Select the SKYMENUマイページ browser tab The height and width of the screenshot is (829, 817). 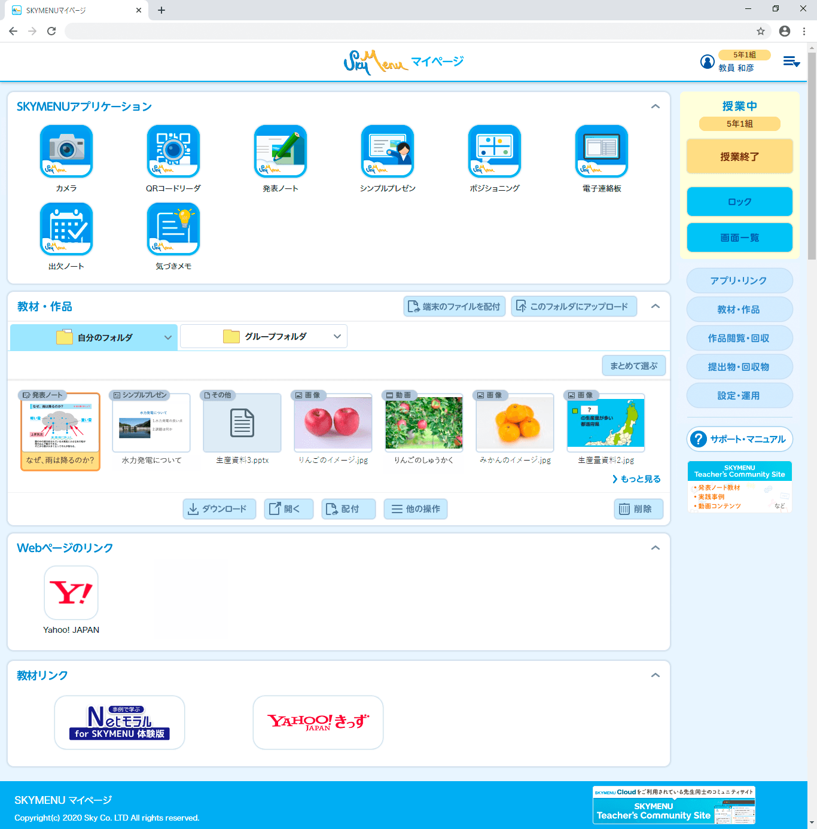click(78, 10)
